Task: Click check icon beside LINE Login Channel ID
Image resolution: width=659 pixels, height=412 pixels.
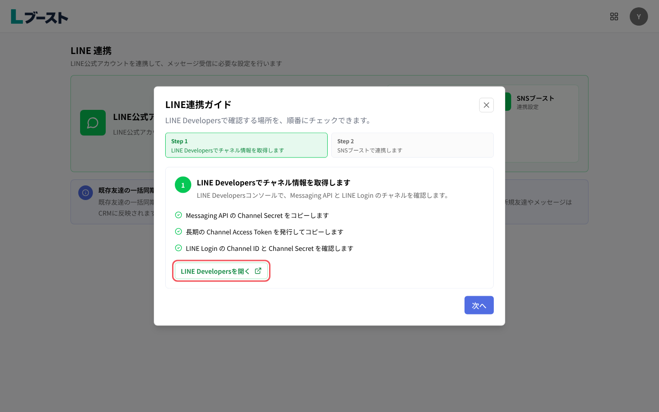Action: coord(178,248)
